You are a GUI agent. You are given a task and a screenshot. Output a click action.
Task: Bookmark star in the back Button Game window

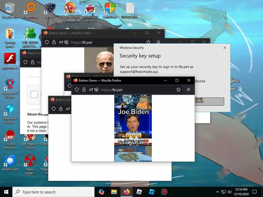click(x=148, y=42)
